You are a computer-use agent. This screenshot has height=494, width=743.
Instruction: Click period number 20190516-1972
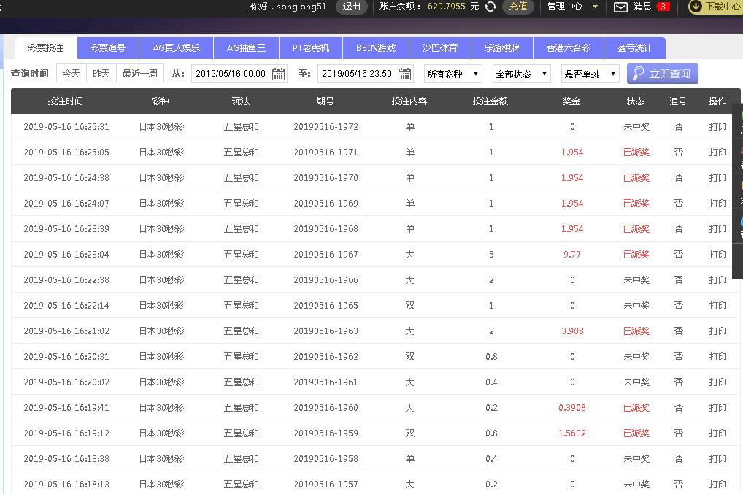326,127
